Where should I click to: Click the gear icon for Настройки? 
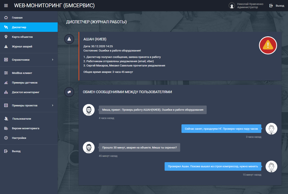coord(6,138)
